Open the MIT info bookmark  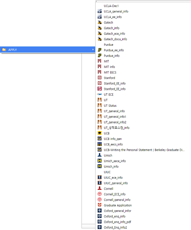point(109,67)
